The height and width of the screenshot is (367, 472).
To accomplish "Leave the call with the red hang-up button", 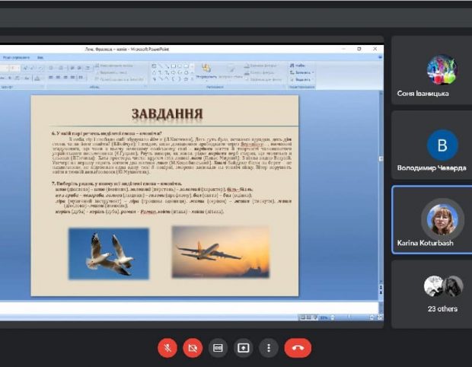I will [298, 348].
